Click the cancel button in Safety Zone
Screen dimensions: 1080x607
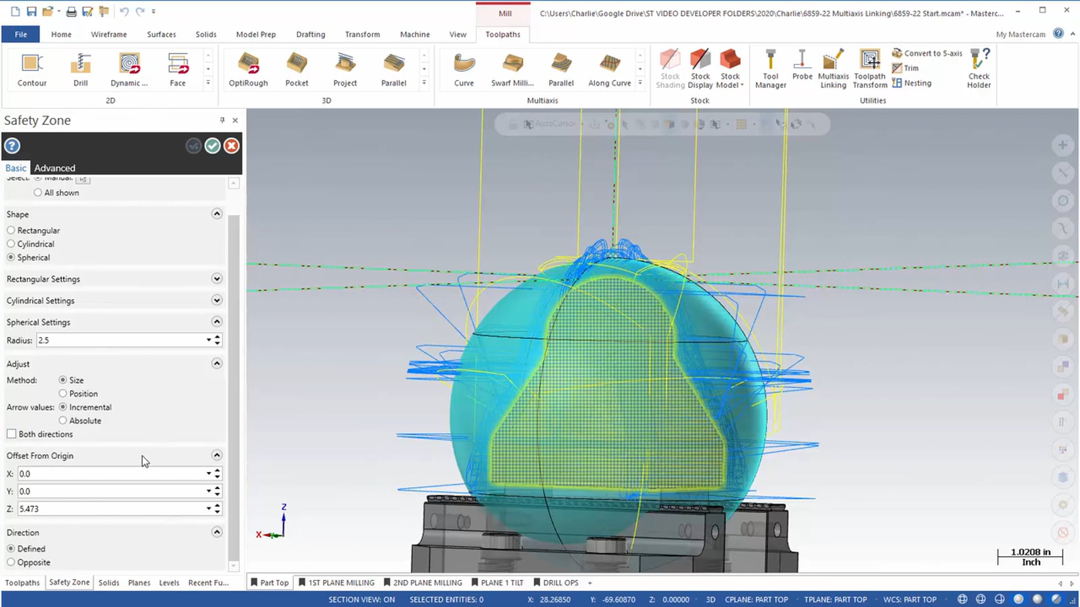(x=231, y=145)
